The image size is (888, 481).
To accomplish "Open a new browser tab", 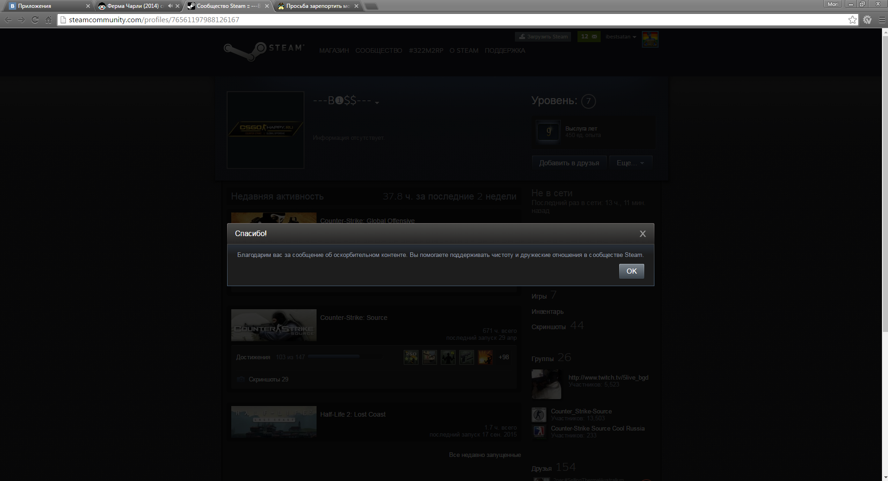I will click(371, 6).
